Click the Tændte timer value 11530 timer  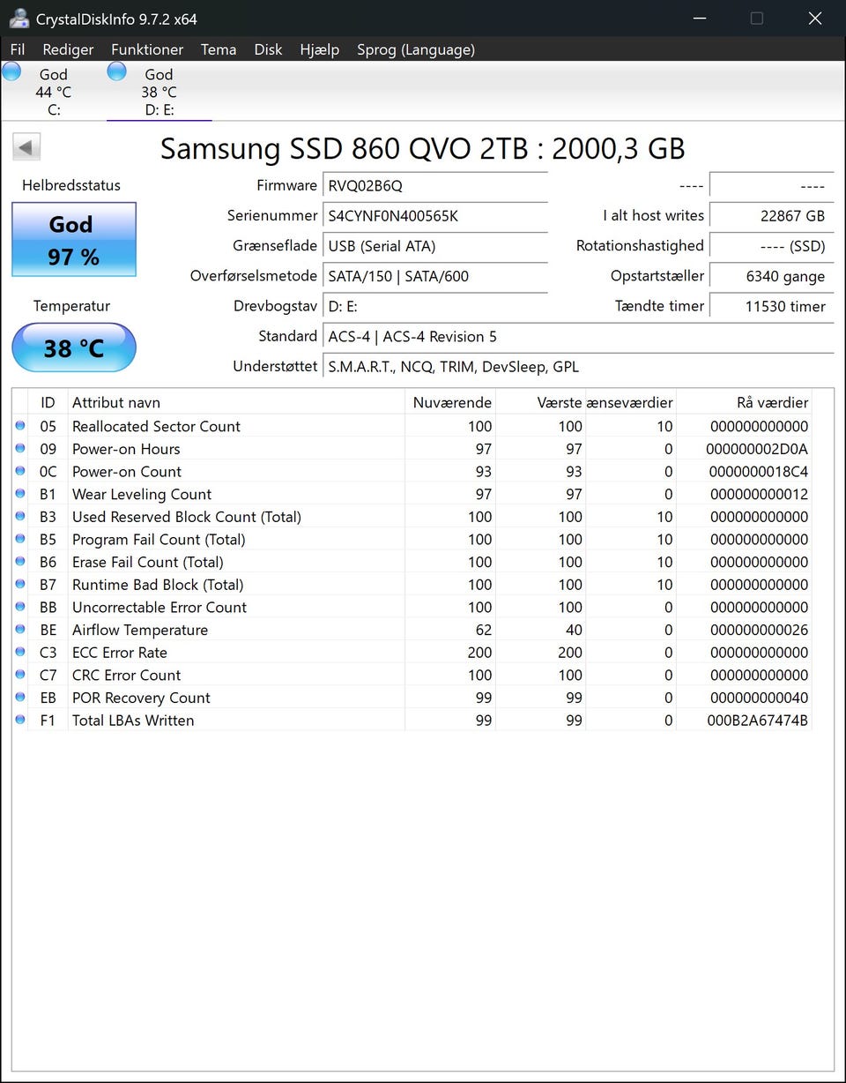pyautogui.click(x=771, y=306)
